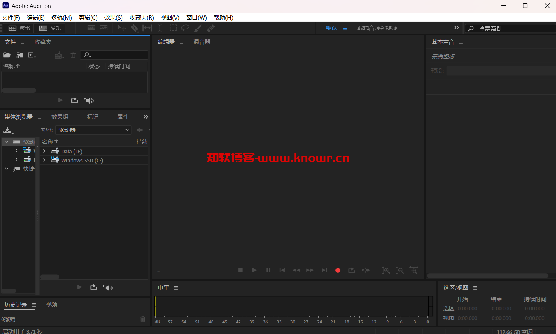This screenshot has height=334, width=556.
Task: Open the 效果(S) menu
Action: (113, 18)
